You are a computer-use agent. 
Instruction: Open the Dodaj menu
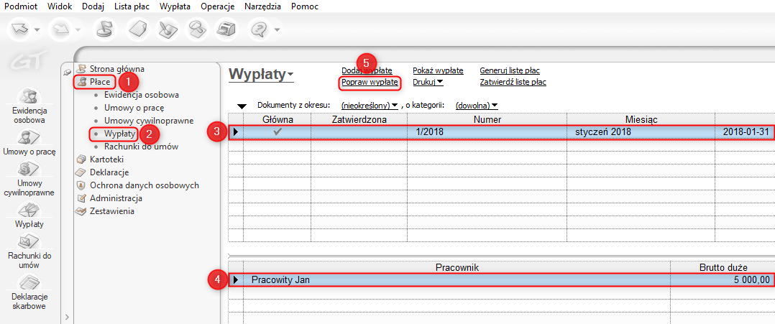pyautogui.click(x=93, y=6)
